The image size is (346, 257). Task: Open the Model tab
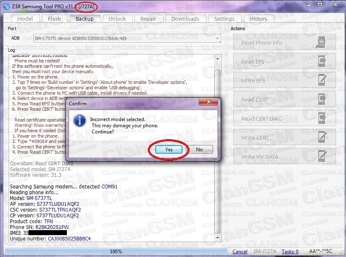pyautogui.click(x=25, y=19)
